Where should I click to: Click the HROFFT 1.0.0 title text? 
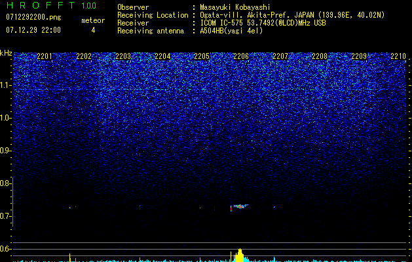coord(51,5)
